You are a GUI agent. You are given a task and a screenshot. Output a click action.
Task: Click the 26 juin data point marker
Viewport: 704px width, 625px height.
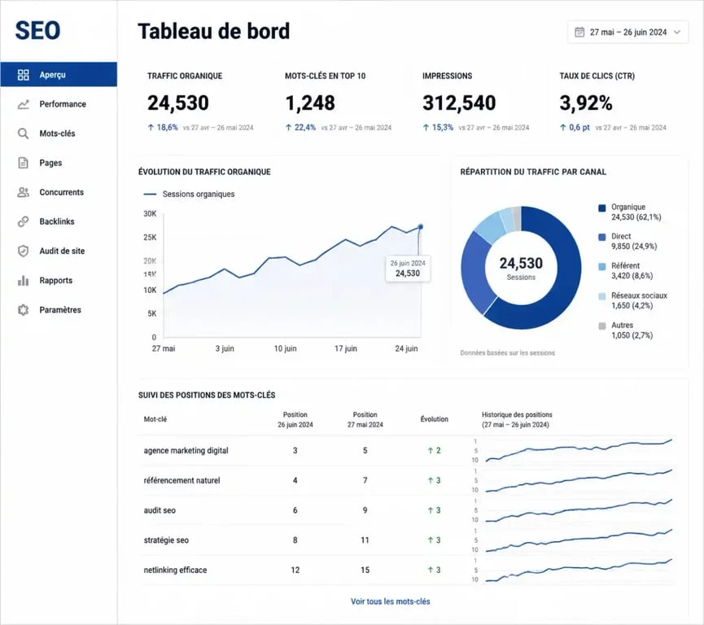420,227
